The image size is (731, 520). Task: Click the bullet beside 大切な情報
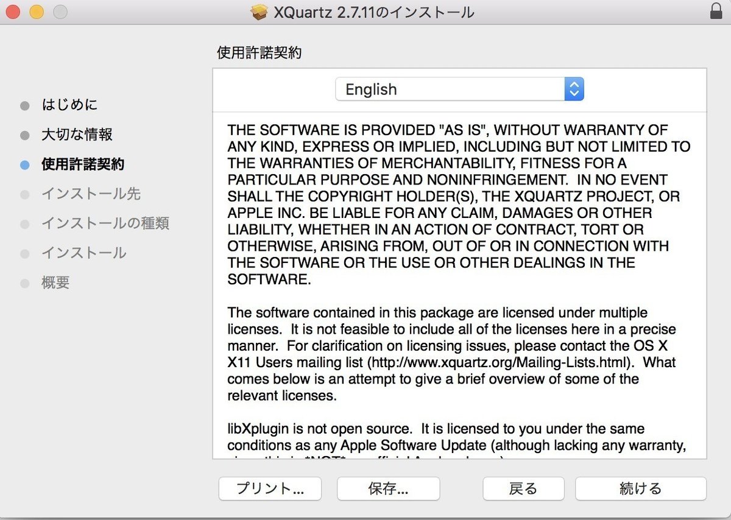tap(24, 135)
